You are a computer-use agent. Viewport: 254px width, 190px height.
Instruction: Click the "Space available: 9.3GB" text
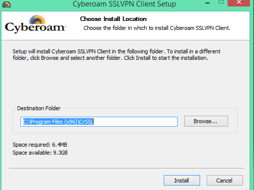tap(40, 153)
